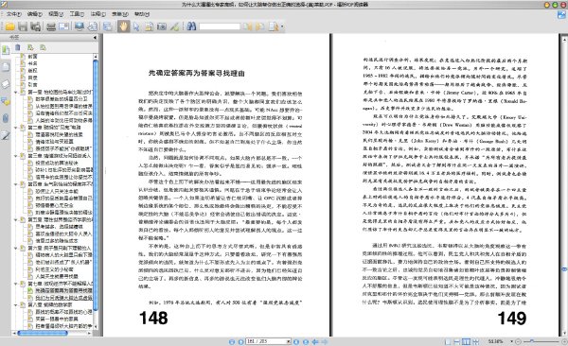Click the full screen monitor icon

79,26
